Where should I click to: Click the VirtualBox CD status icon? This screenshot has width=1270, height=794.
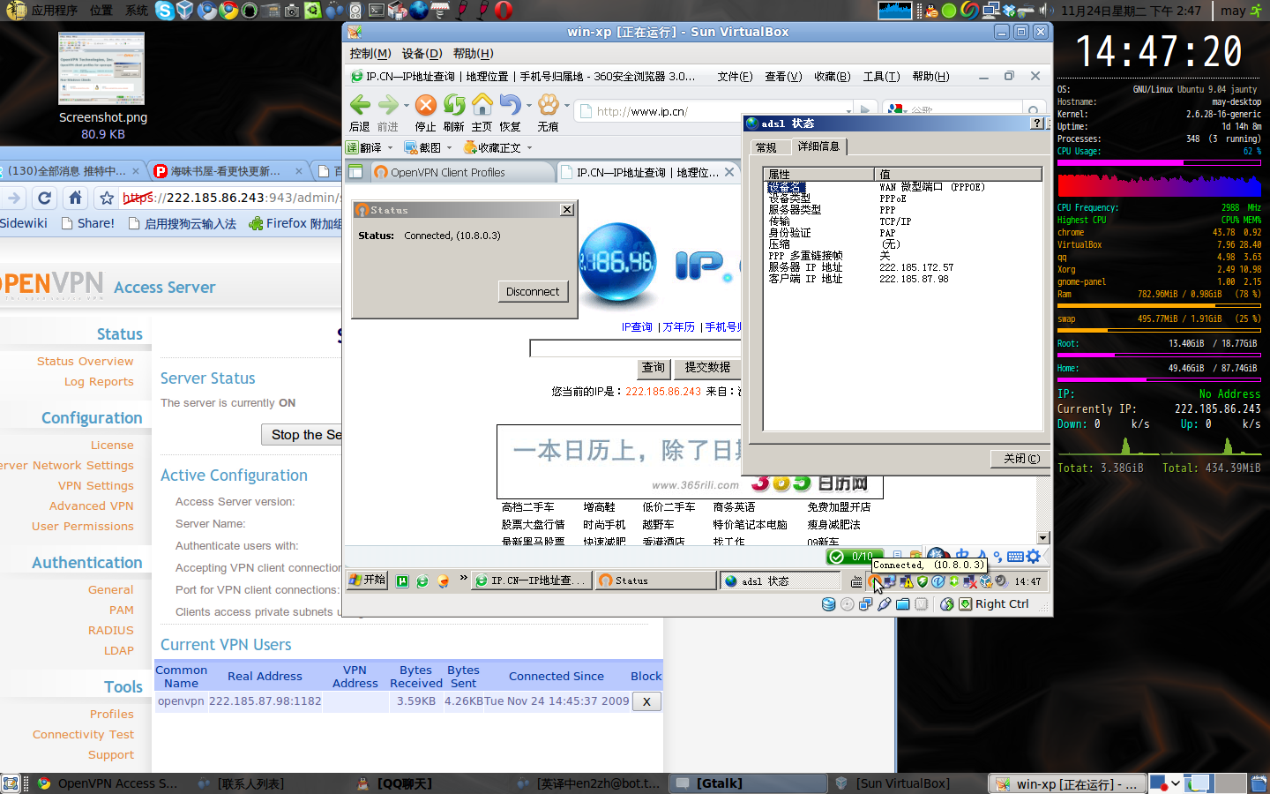point(848,604)
